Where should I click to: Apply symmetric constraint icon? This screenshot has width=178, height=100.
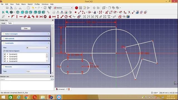[x=41, y=17]
